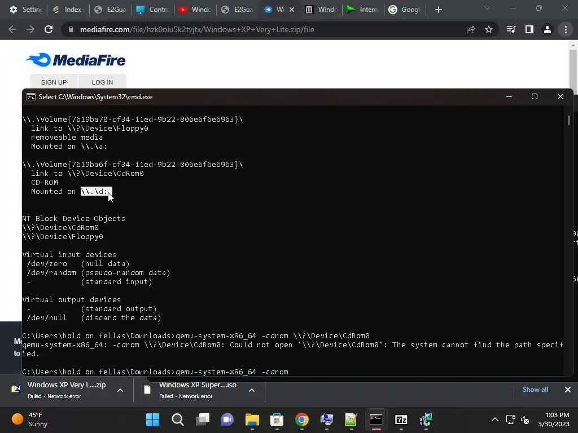Switch to the YouTube Windows tab
This screenshot has width=578, height=433.
point(195,10)
